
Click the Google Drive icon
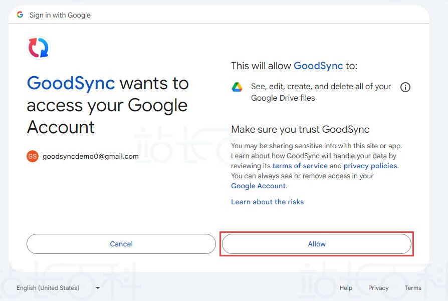(x=237, y=87)
